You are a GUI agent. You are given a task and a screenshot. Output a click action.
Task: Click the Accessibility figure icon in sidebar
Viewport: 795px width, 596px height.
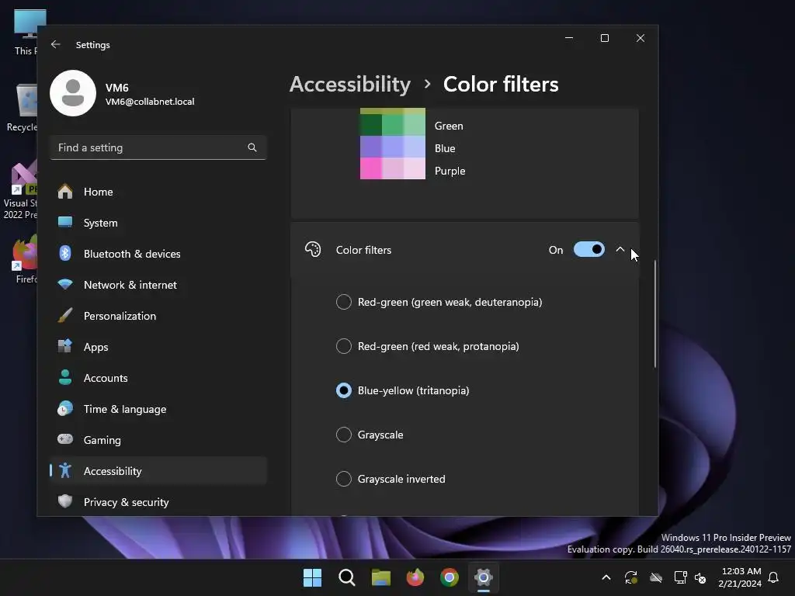65,470
